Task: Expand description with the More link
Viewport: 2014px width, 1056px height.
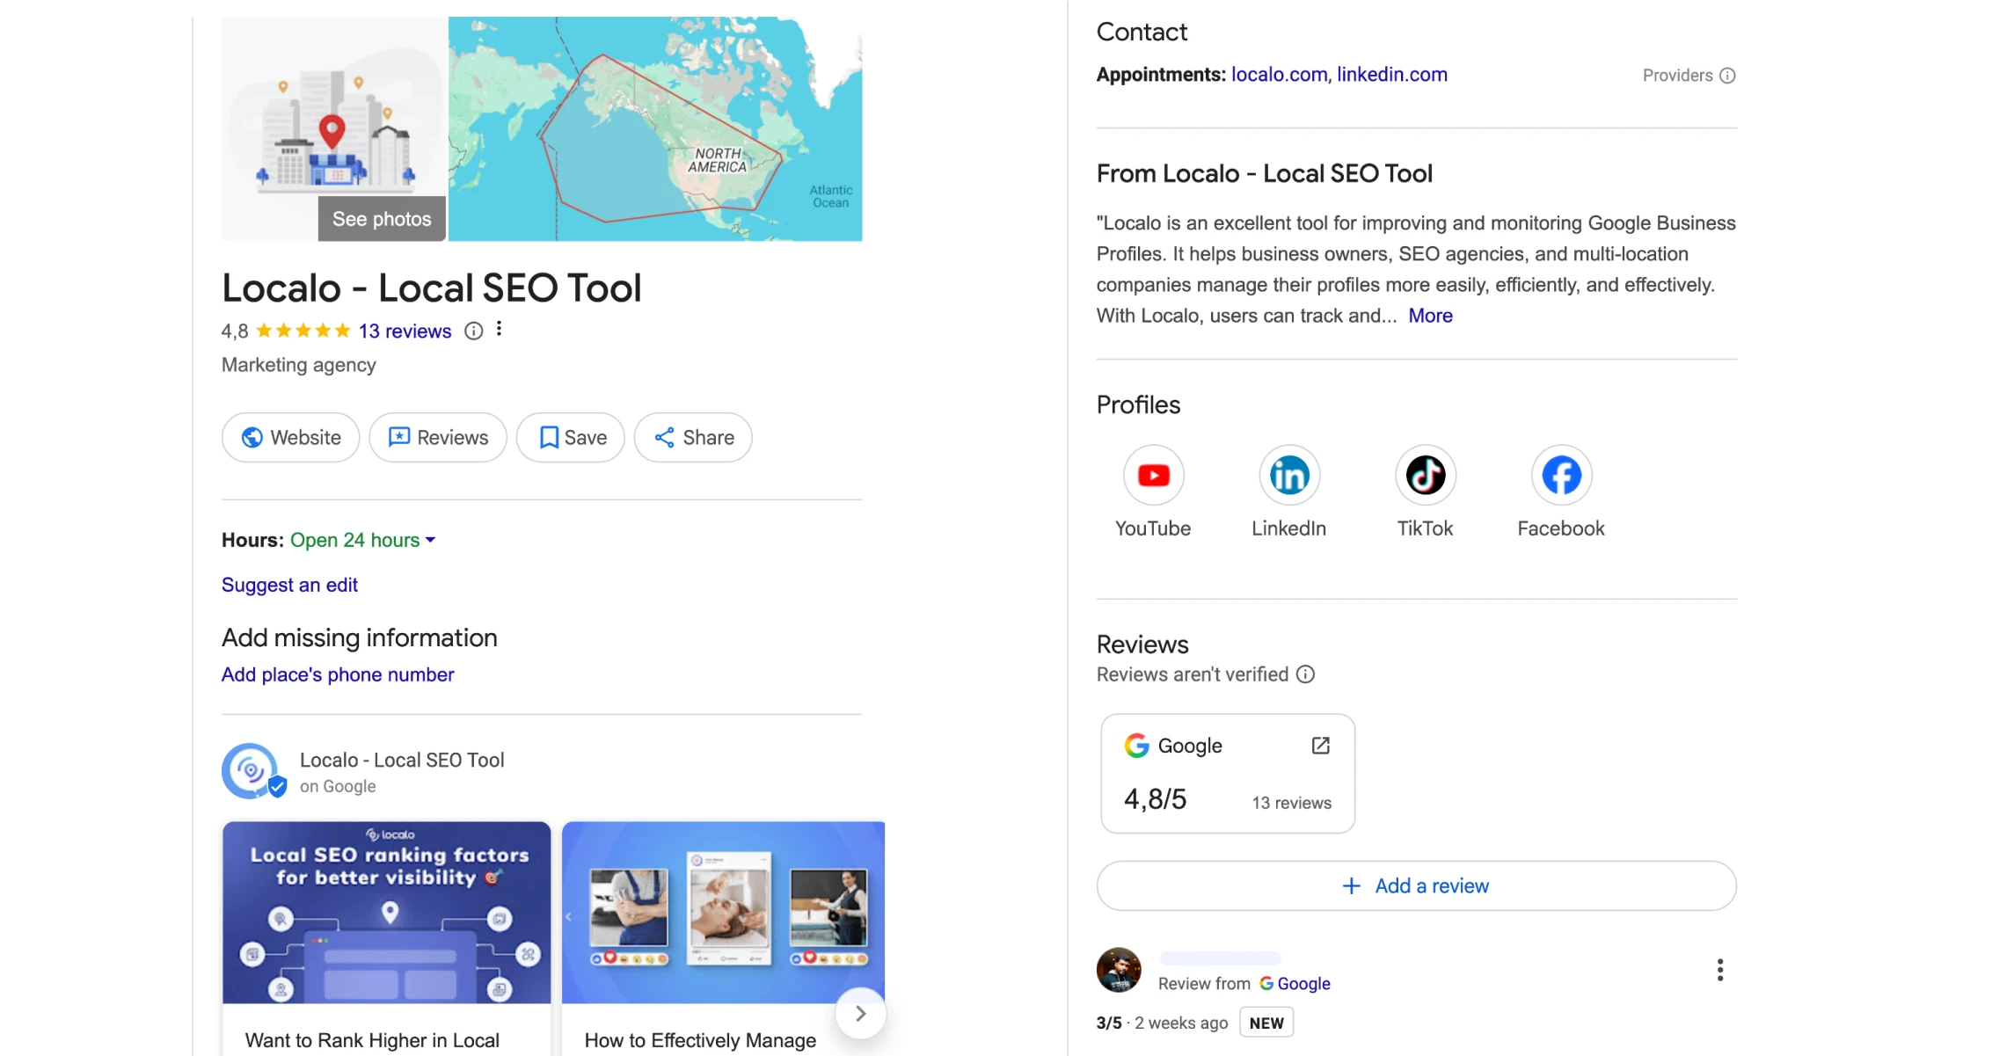Action: pyautogui.click(x=1430, y=316)
